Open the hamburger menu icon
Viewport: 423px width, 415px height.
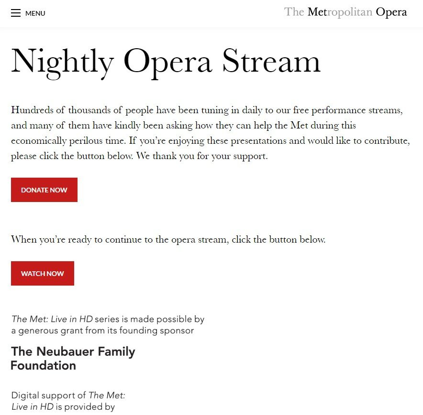tap(16, 13)
